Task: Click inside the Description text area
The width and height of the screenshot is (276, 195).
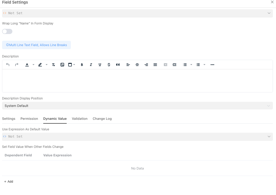Action: (137, 81)
